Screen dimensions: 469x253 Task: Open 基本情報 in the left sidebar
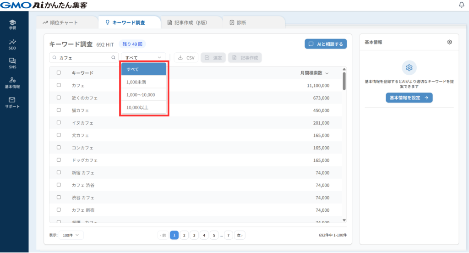(x=12, y=82)
